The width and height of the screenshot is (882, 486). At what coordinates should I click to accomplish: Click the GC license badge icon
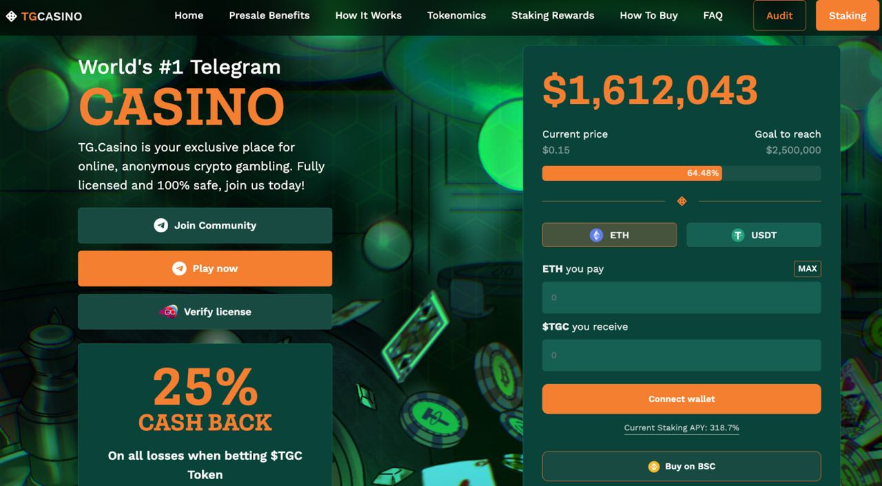[168, 312]
